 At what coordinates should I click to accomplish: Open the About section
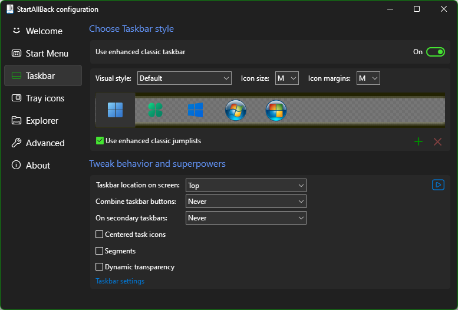(x=43, y=166)
